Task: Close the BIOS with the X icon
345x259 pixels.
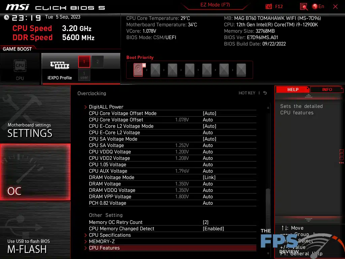Action: click(335, 7)
